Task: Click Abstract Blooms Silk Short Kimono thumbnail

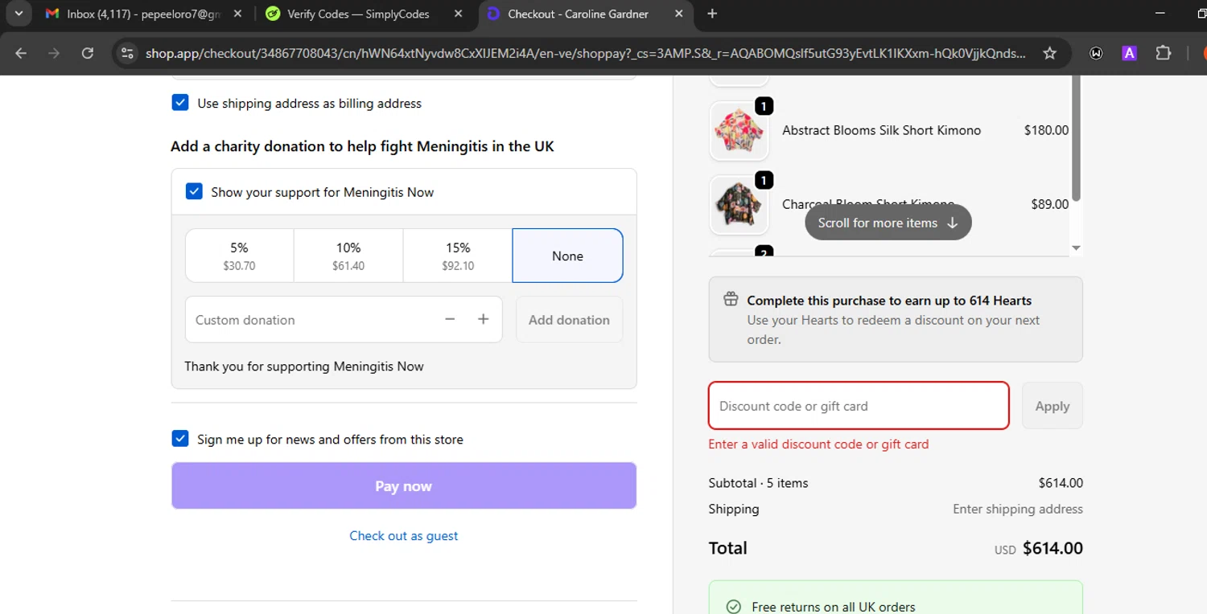Action: coord(739,130)
